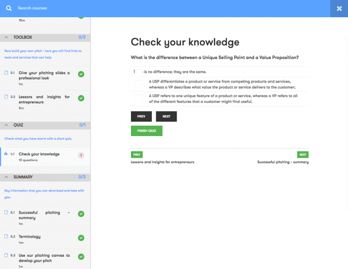The height and width of the screenshot is (269, 348).
Task: Open Successful pitching – summary lesson in sidebar
Action: pos(44,215)
